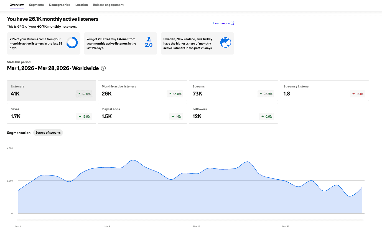
Task: Click the 2.0 streams per listener icon
Action: 149,42
